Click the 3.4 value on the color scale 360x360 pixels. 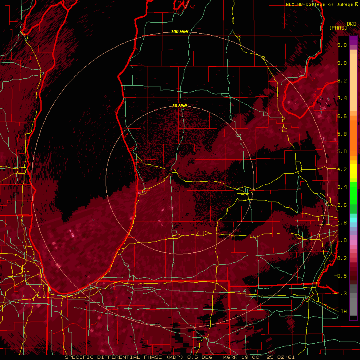[x=342, y=187]
